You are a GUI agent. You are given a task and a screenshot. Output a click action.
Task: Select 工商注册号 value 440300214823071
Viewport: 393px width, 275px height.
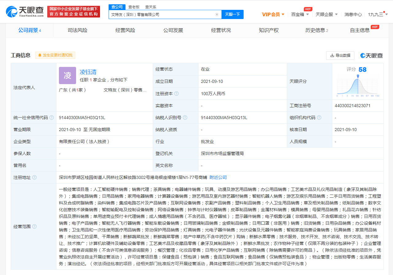coord(353,106)
